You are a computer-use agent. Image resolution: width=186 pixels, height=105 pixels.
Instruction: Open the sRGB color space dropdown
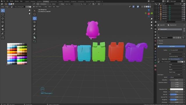point(180,75)
